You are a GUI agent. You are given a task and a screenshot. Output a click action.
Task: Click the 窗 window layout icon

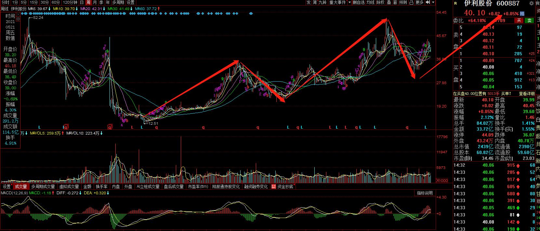tap(395, 3)
